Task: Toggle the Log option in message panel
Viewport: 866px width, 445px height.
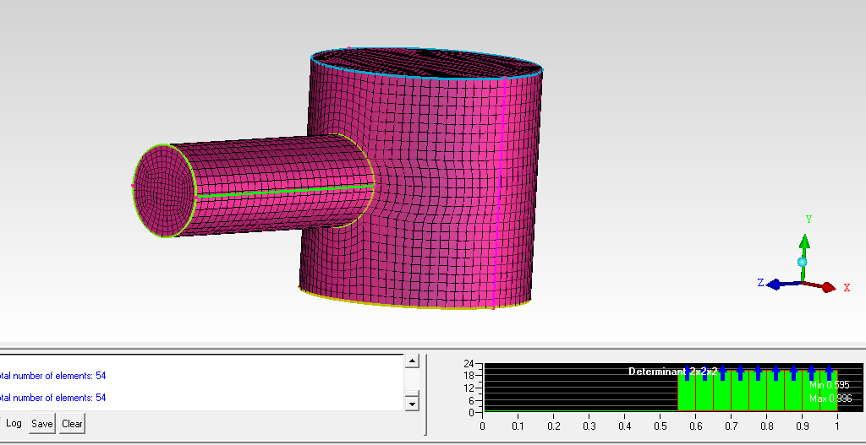Action: (14, 423)
